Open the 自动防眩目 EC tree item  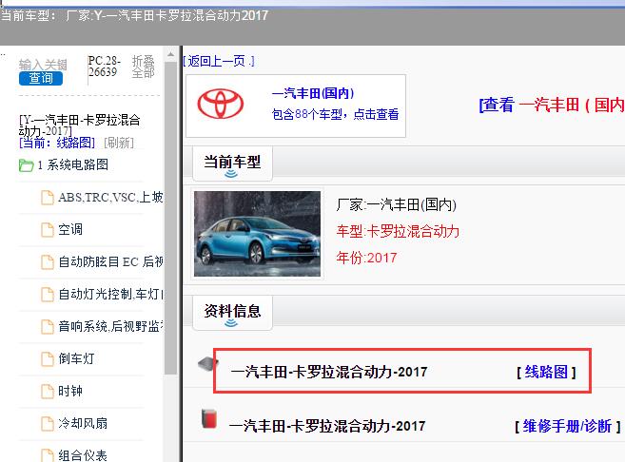coord(110,262)
